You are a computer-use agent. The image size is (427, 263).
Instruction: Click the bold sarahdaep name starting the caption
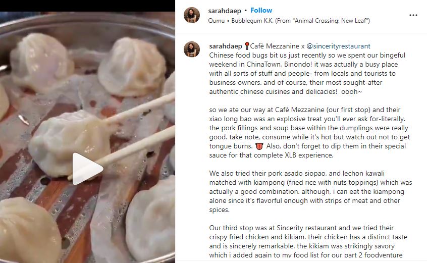pos(226,46)
